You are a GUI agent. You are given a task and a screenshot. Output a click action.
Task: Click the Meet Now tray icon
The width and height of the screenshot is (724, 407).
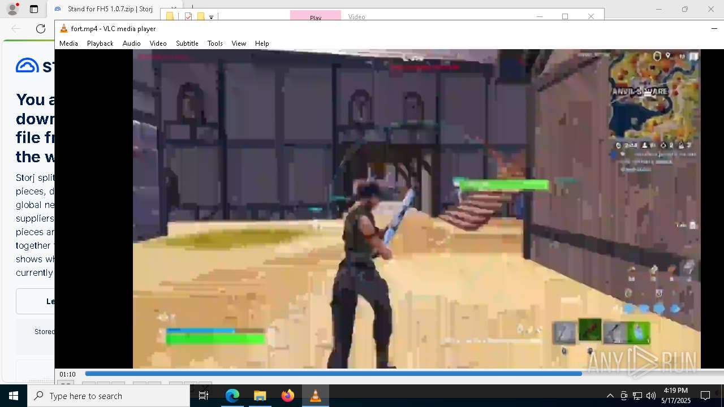[x=624, y=396]
